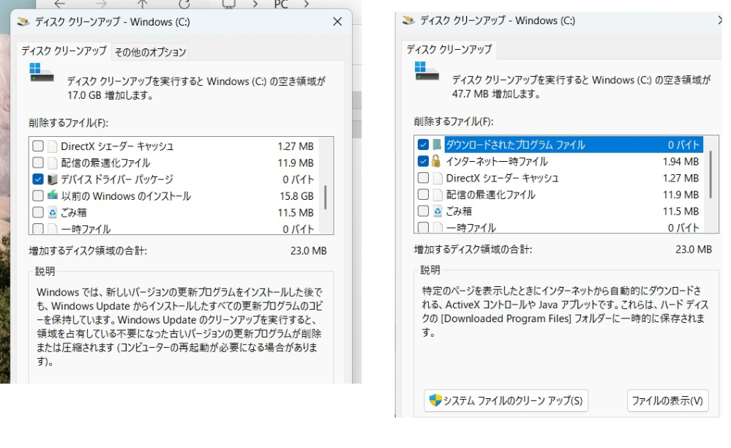Uncheck the インターネット一時ファイル checkbox
Image resolution: width=731 pixels, height=448 pixels.
click(423, 161)
